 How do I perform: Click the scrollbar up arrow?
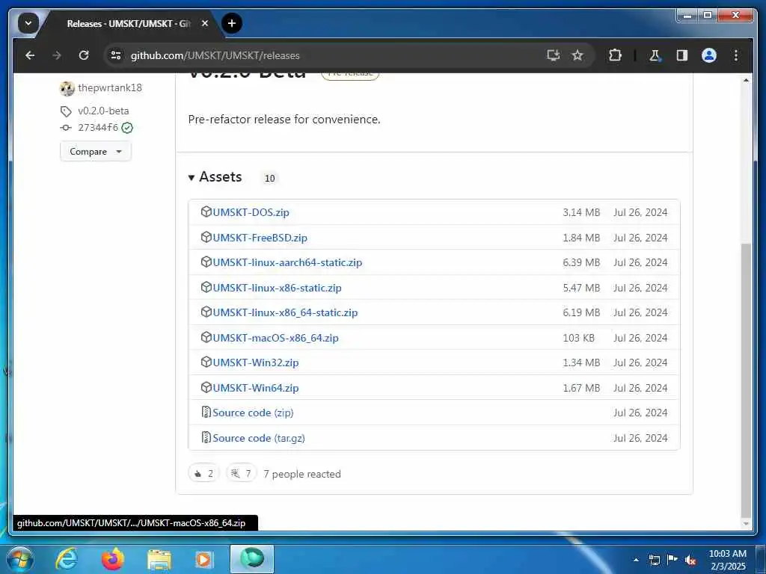pyautogui.click(x=746, y=80)
